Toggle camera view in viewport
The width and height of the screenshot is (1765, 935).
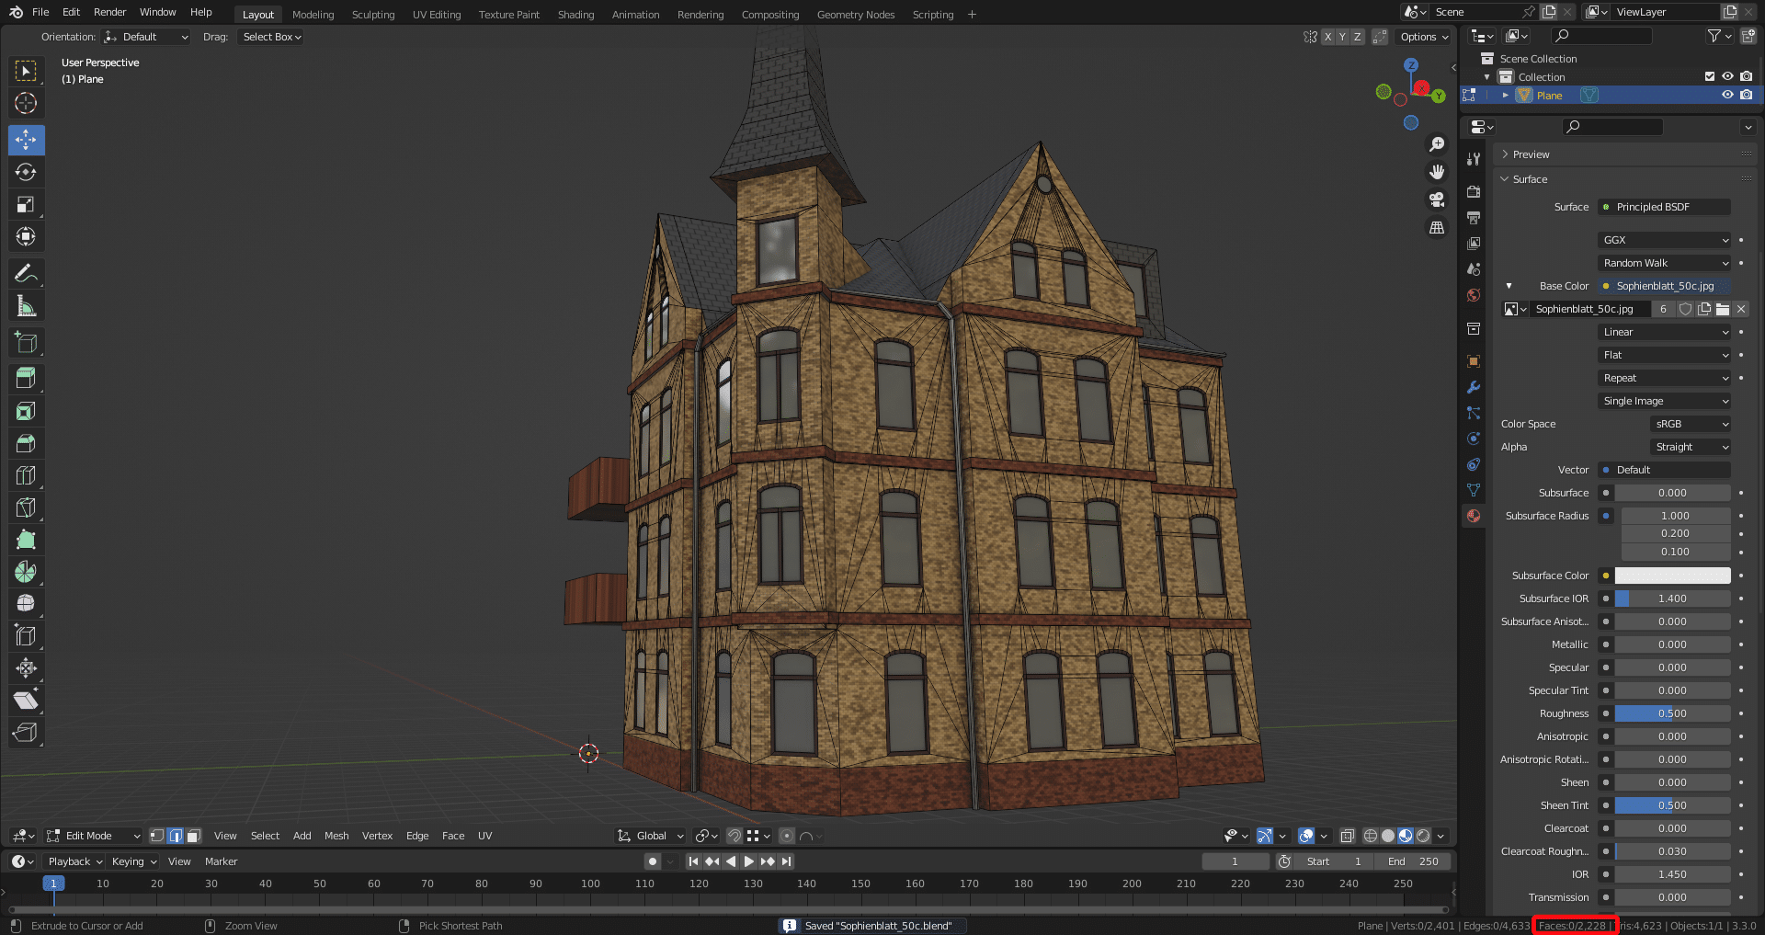[x=1437, y=200]
